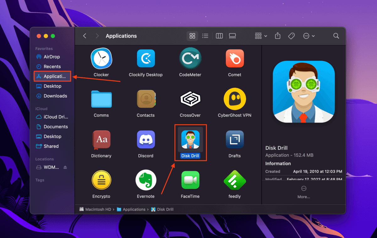Click Macintosh HD in the path bar

(95, 209)
